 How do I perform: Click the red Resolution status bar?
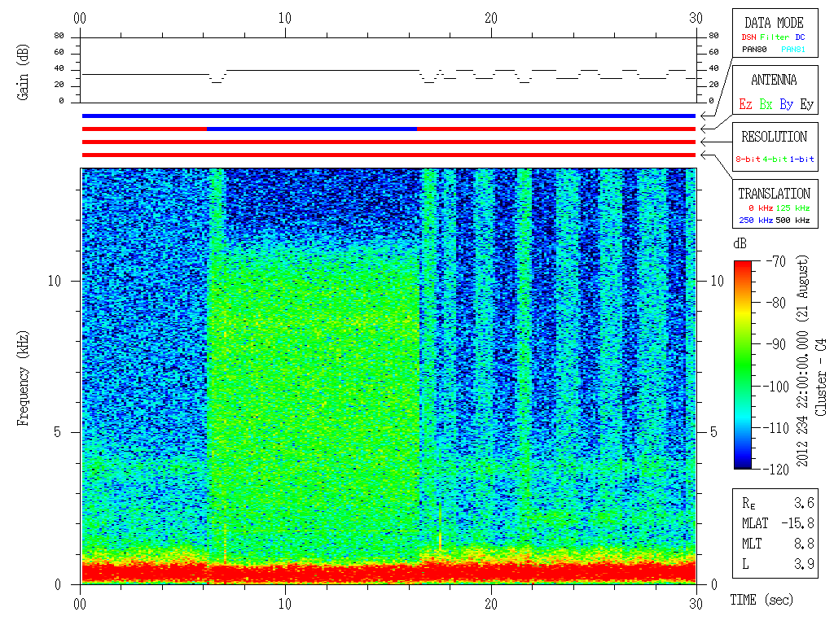pos(388,142)
